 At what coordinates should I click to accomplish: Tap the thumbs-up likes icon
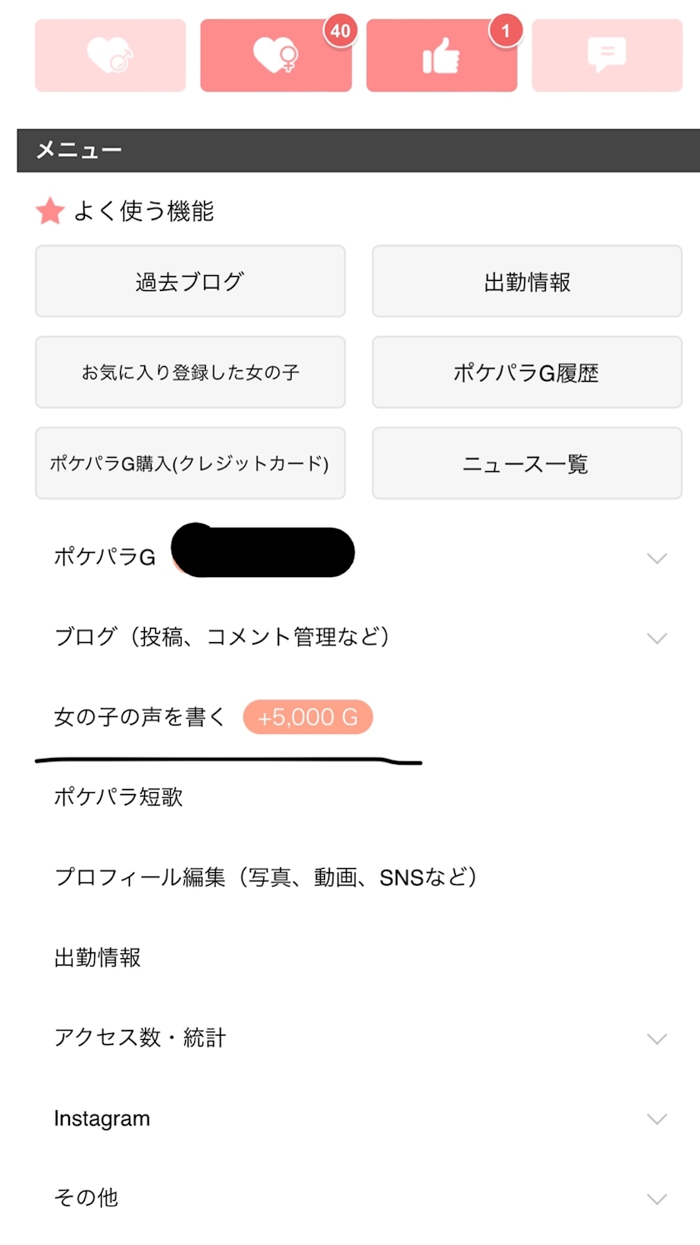(442, 55)
